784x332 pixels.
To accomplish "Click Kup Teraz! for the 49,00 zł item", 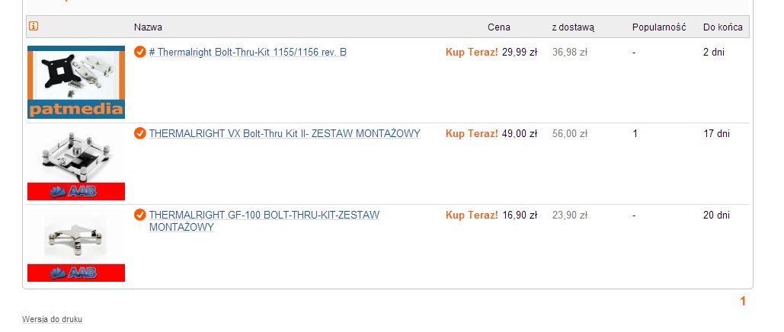I will (472, 133).
